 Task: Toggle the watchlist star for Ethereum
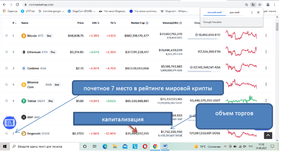tap(6, 52)
